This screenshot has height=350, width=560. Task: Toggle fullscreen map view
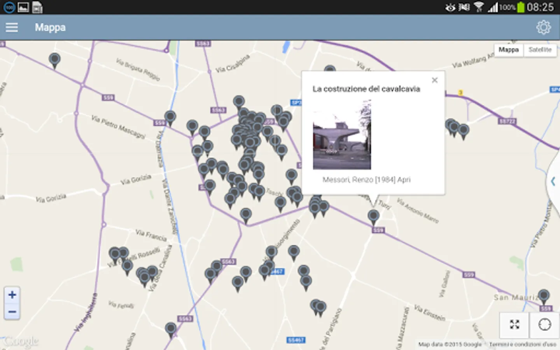click(x=514, y=324)
